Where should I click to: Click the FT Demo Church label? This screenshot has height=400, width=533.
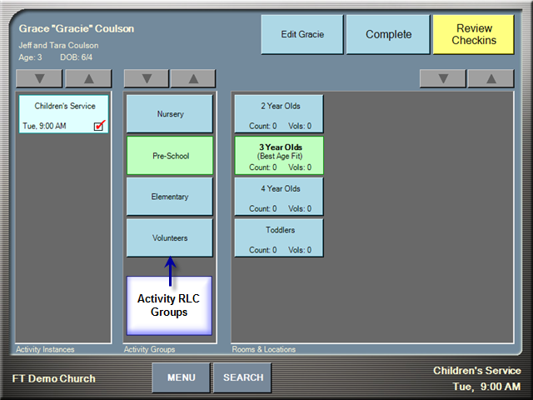[x=53, y=378]
